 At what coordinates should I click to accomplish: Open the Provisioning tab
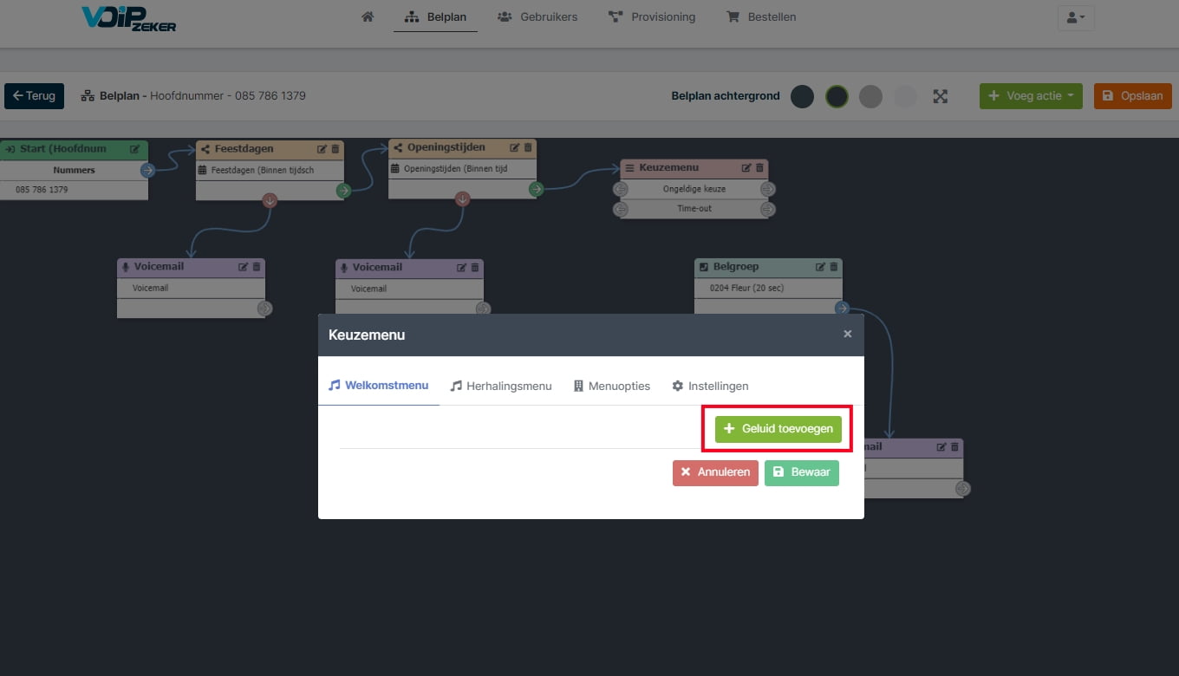(x=652, y=16)
